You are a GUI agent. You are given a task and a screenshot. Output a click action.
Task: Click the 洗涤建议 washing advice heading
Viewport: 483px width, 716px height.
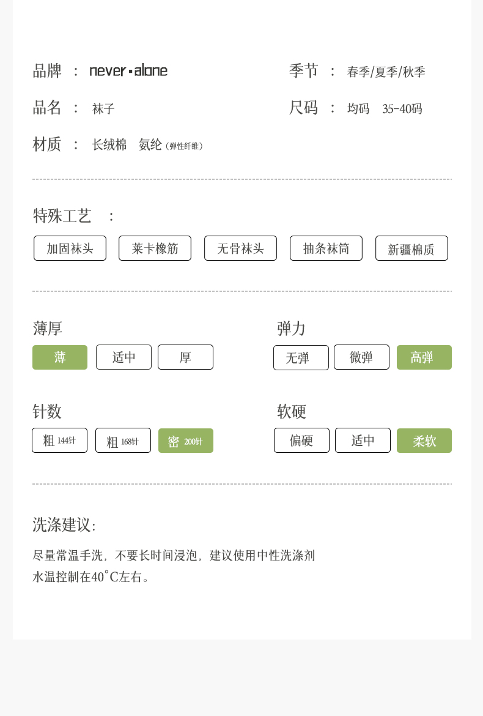[x=64, y=525]
